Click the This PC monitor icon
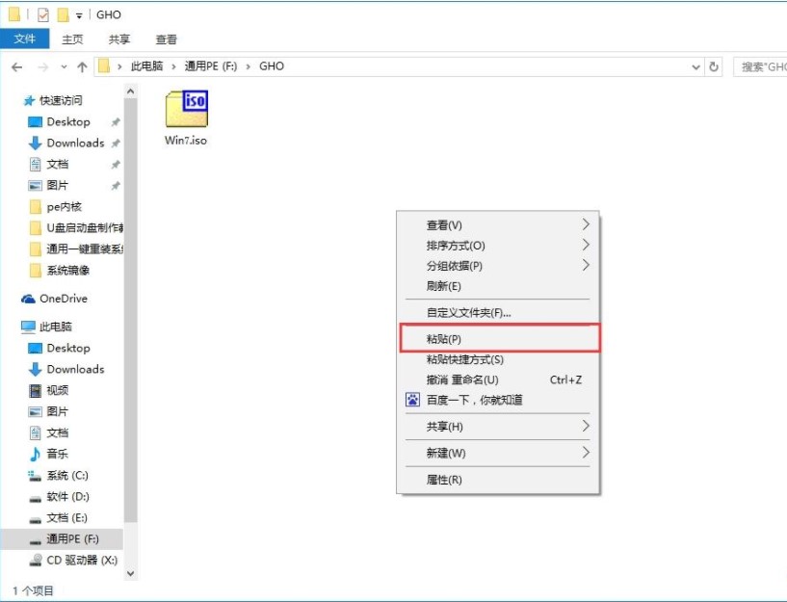Viewport: 787px width, 602px height. 28,327
